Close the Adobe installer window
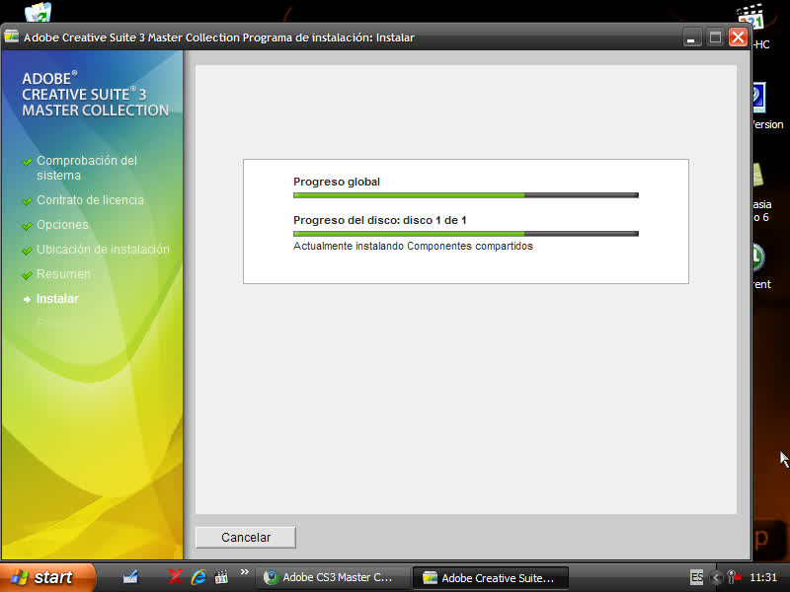The width and height of the screenshot is (790, 592). [x=738, y=37]
